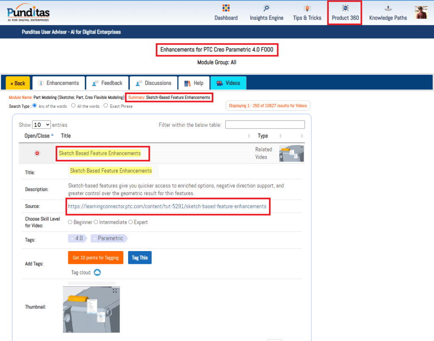Screen dimensions: 434x341
Task: Click the Tips & Tricks lightbulb icon
Action: point(307,8)
